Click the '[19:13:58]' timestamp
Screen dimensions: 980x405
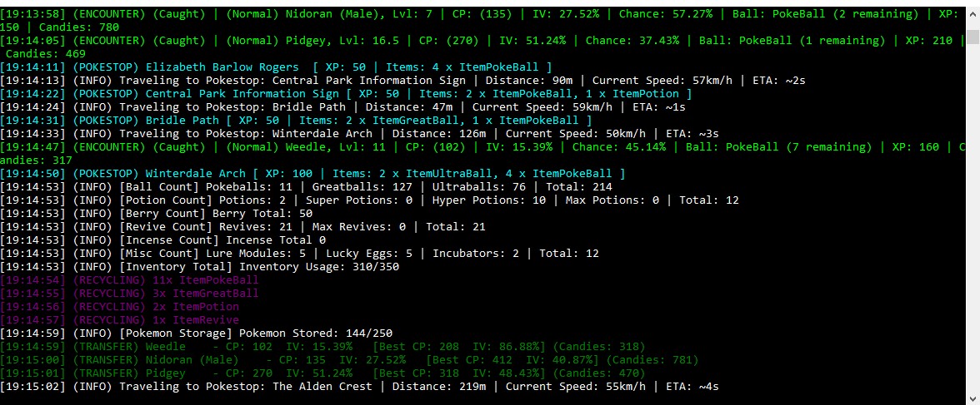[32, 14]
